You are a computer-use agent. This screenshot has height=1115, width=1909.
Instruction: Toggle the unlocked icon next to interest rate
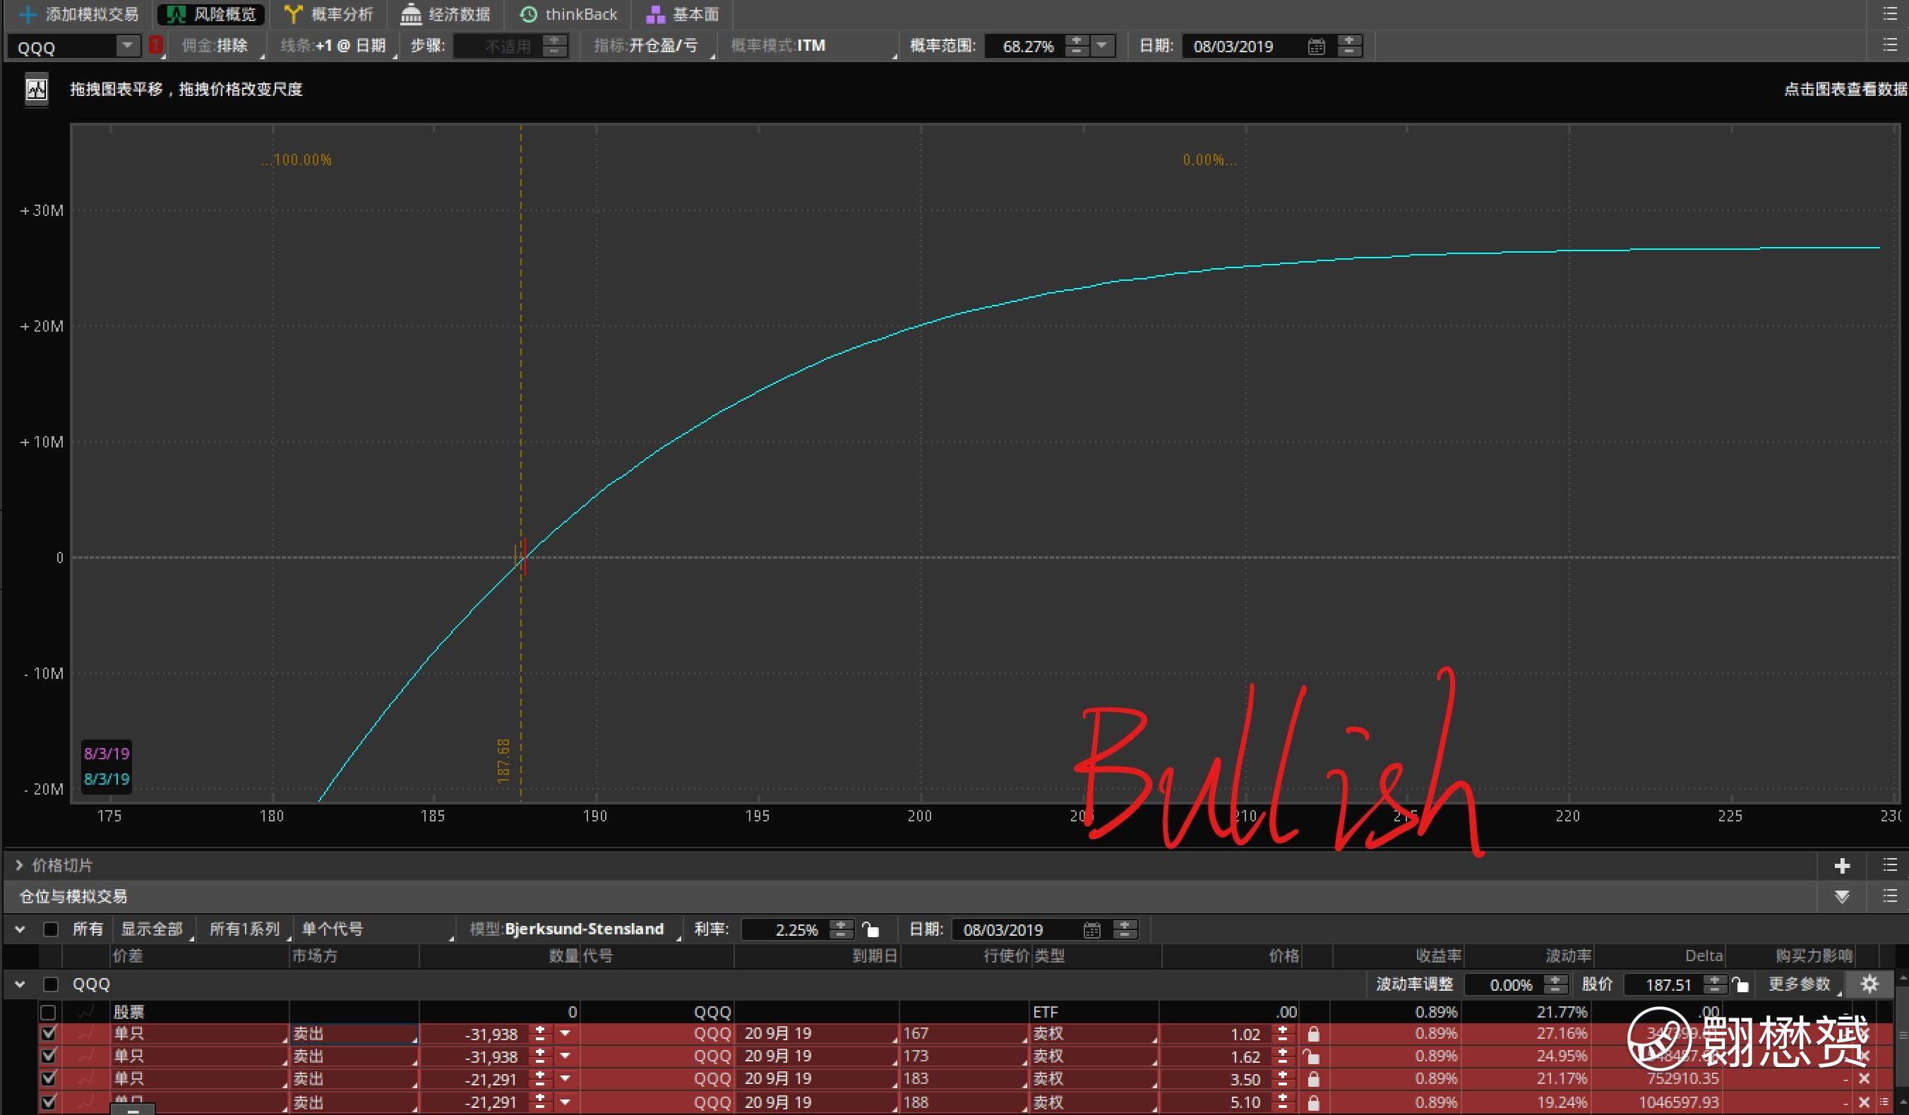point(871,929)
